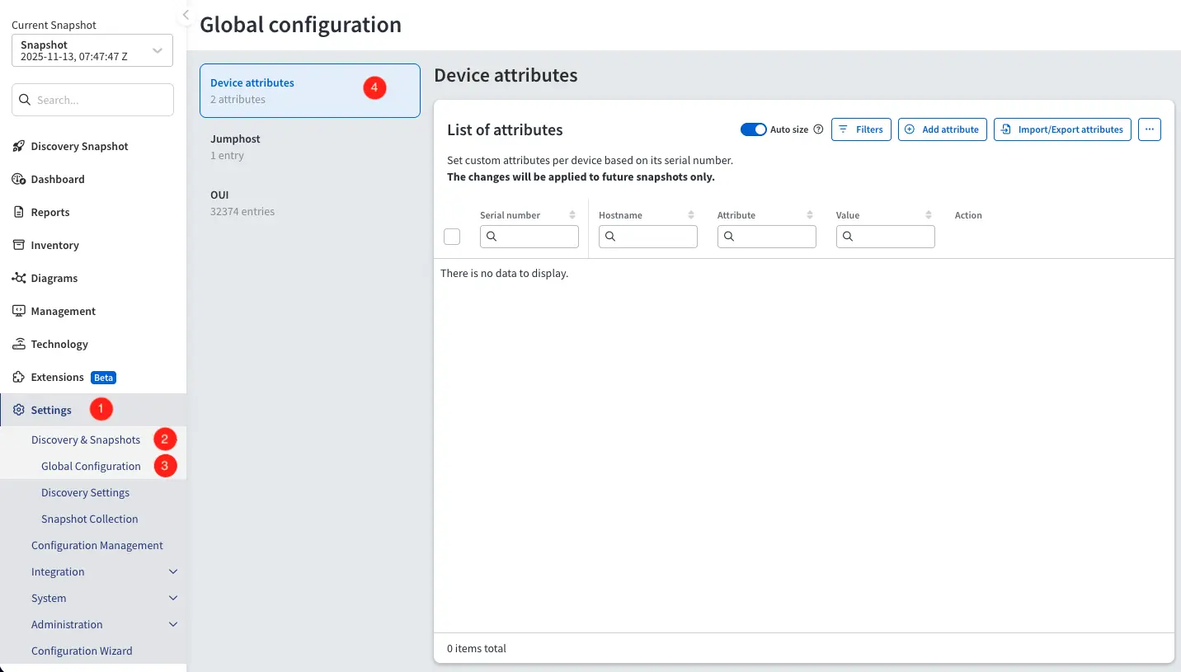Click the Auto size help question mark
The width and height of the screenshot is (1181, 672).
point(817,129)
